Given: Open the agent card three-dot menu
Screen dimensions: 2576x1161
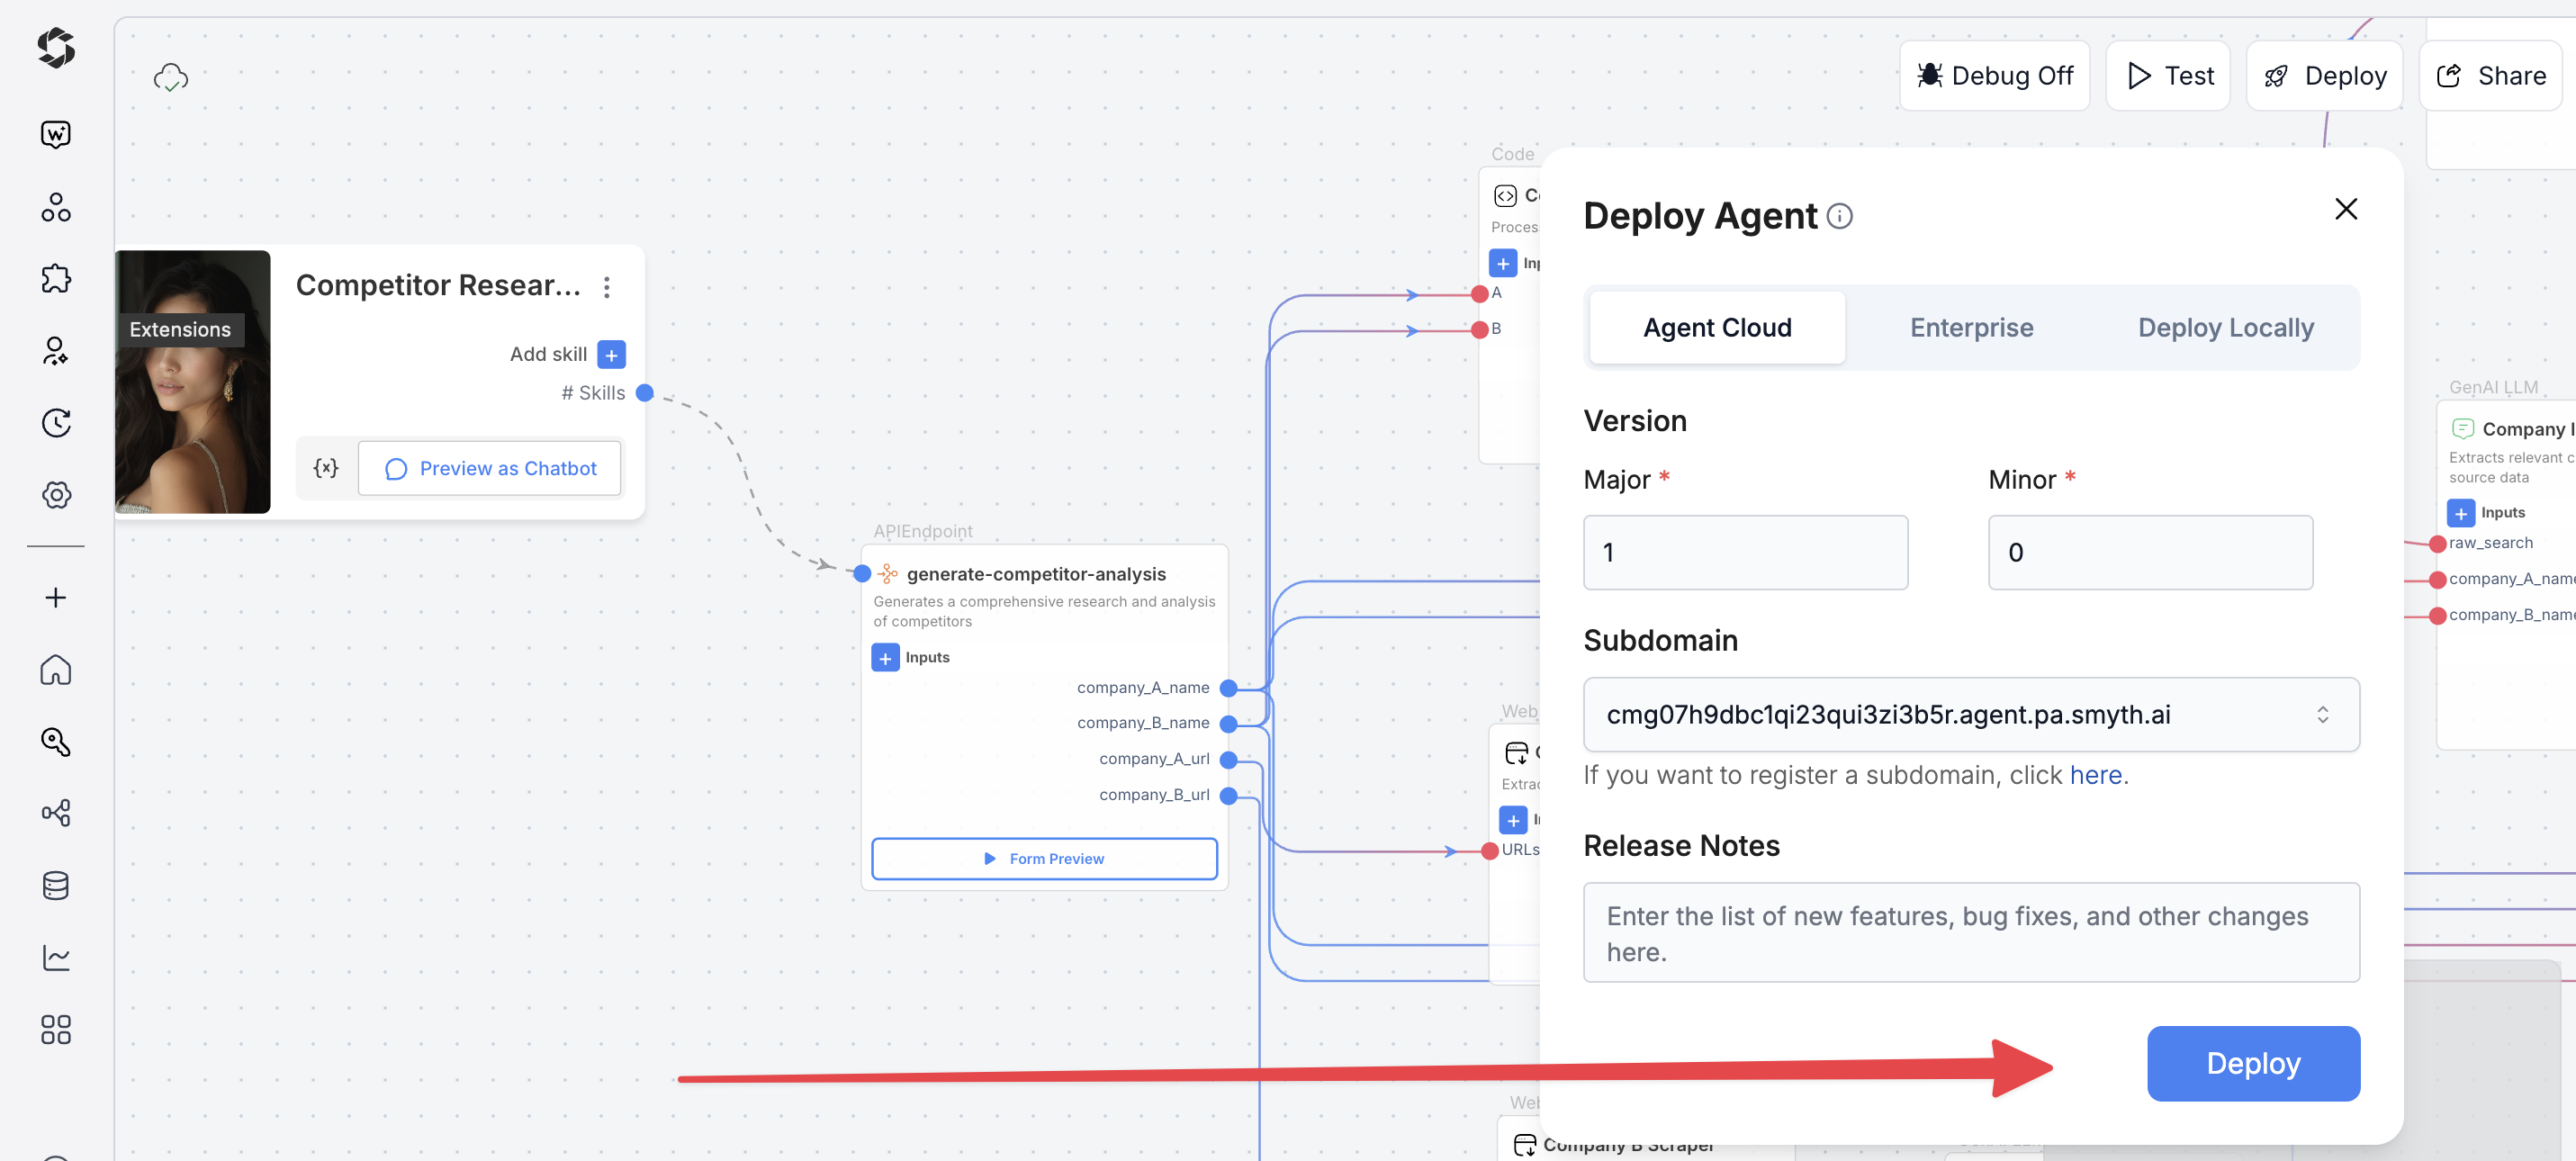Looking at the screenshot, I should click(607, 287).
